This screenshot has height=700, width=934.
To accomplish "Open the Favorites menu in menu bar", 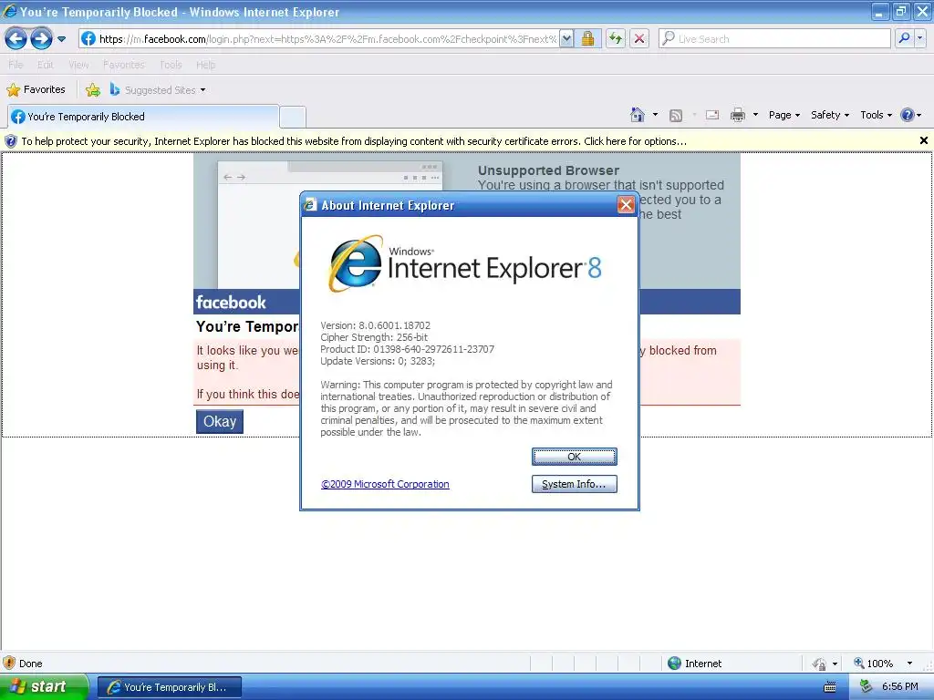I will 123,65.
